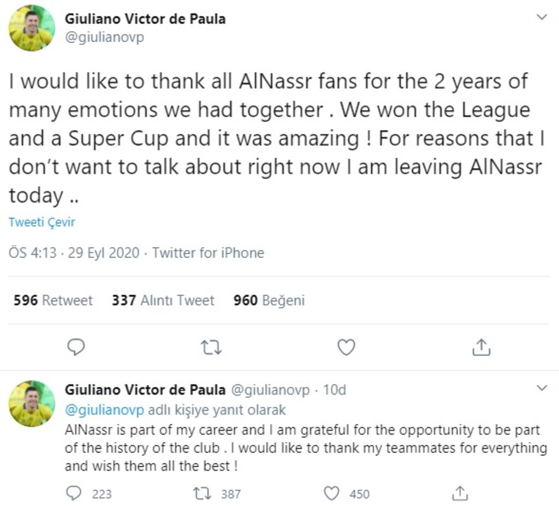Click the @giulianovp handle under the name

tap(104, 38)
